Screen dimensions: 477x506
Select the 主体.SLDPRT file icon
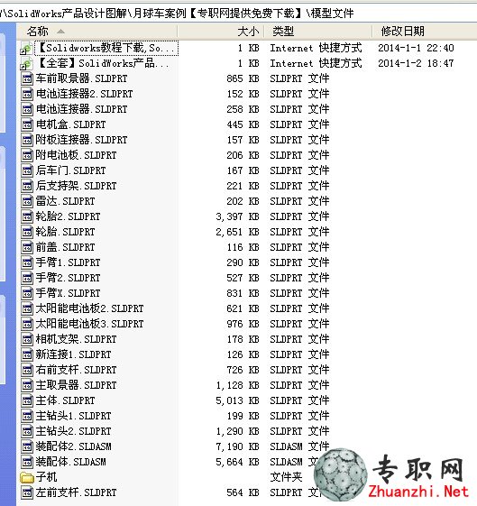coord(27,400)
